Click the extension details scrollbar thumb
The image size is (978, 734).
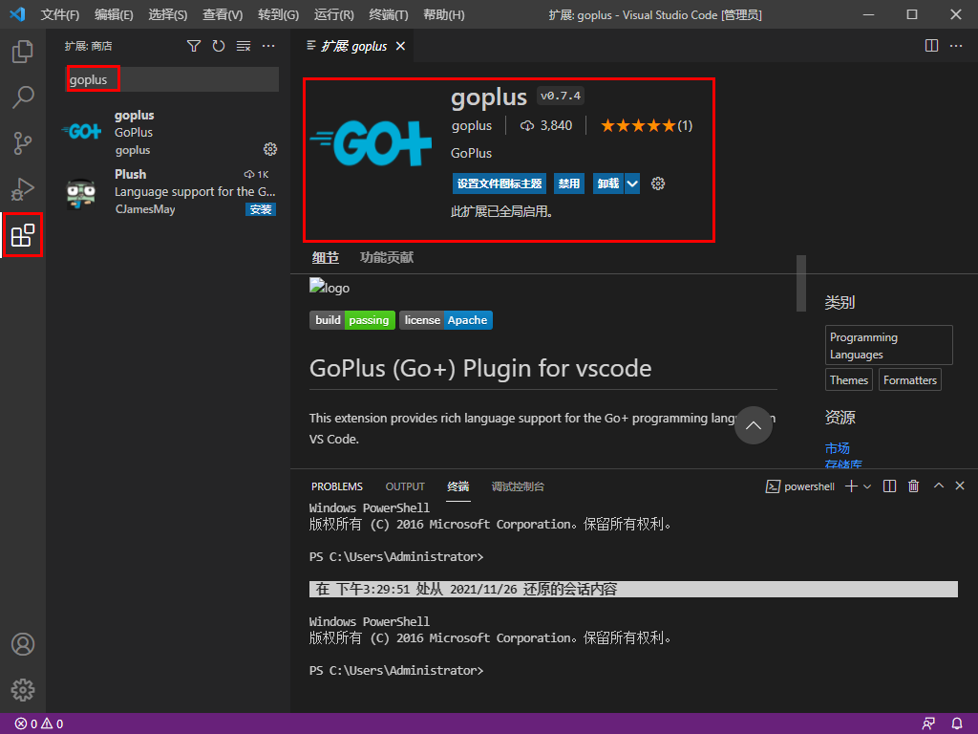801,283
